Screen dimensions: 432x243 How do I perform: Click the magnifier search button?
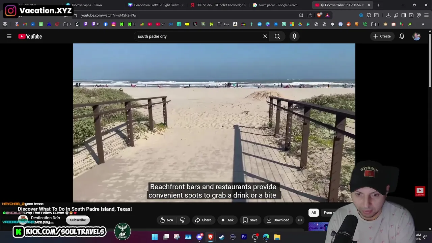click(277, 36)
